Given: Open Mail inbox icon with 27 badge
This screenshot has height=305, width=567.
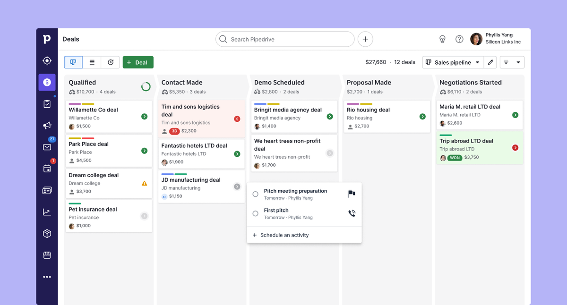Looking at the screenshot, I should tap(47, 147).
